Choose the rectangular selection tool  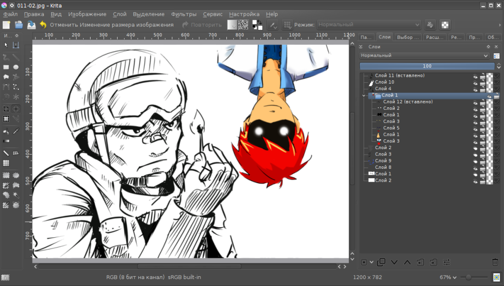click(x=6, y=175)
